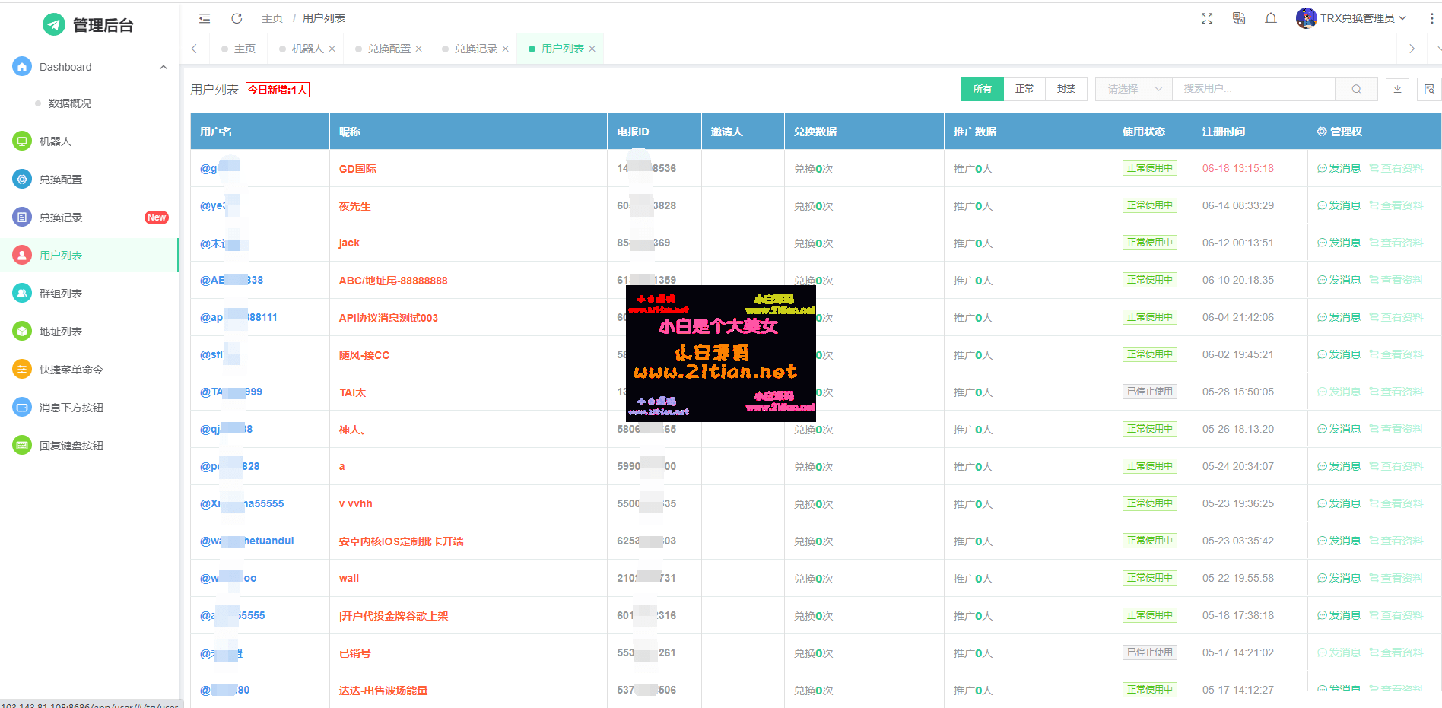Collapse the sidebar with menu fold icon
Viewport: 1442px width, 708px height.
point(205,18)
